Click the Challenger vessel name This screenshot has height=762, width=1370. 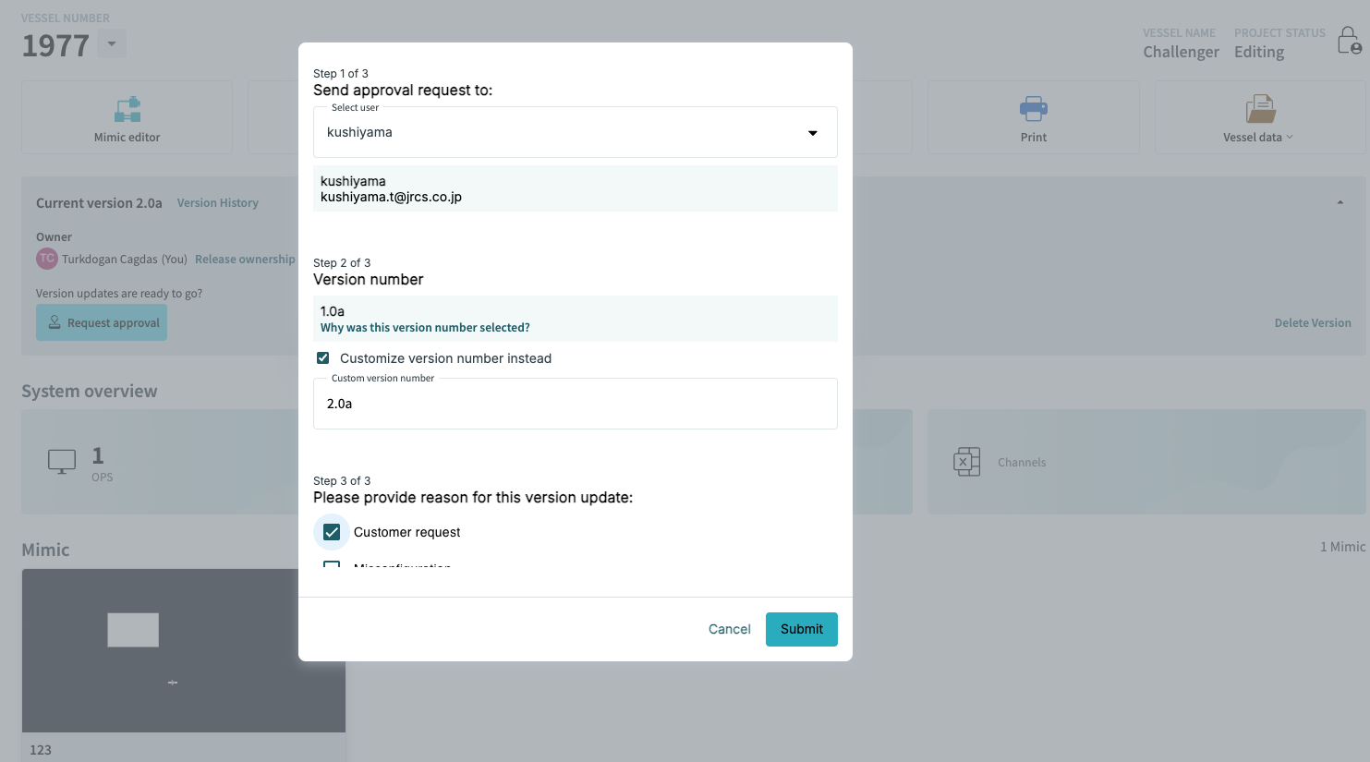tap(1181, 52)
